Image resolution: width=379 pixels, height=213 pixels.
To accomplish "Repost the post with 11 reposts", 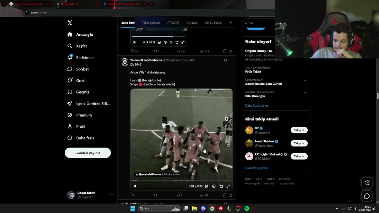I will coord(157,51).
